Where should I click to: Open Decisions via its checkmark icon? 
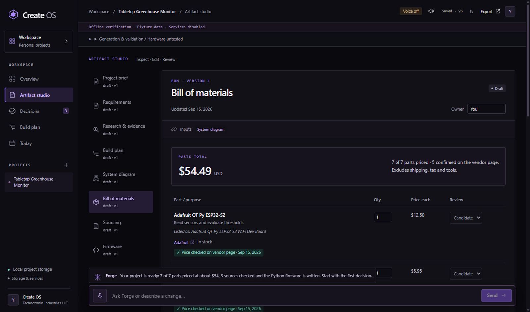coord(12,111)
